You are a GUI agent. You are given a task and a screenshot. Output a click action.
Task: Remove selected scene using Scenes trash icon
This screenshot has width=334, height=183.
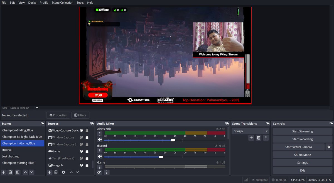10,172
